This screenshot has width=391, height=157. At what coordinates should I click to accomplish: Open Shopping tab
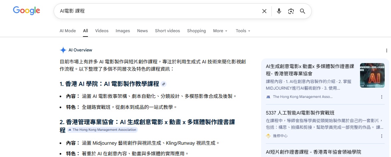click(196, 31)
